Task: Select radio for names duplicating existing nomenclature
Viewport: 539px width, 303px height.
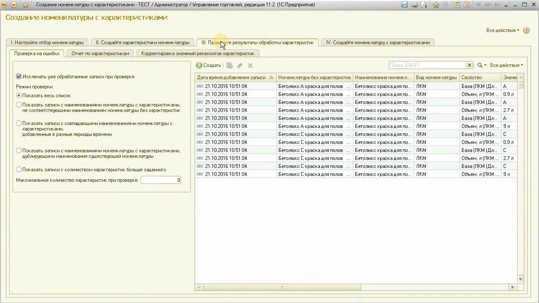Action: (19, 151)
